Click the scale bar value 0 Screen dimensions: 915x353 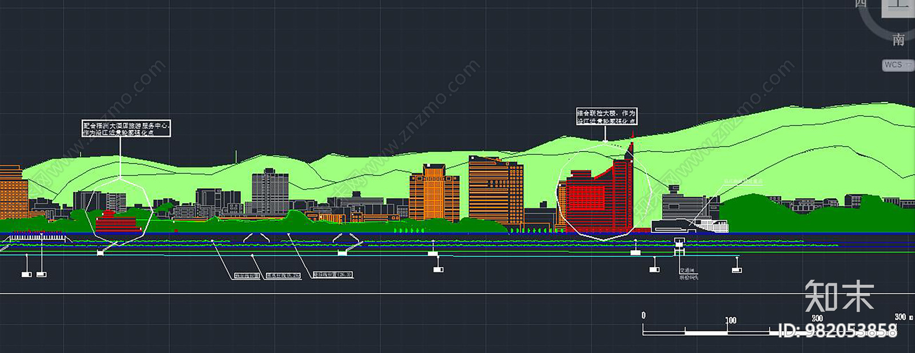pos(643,315)
